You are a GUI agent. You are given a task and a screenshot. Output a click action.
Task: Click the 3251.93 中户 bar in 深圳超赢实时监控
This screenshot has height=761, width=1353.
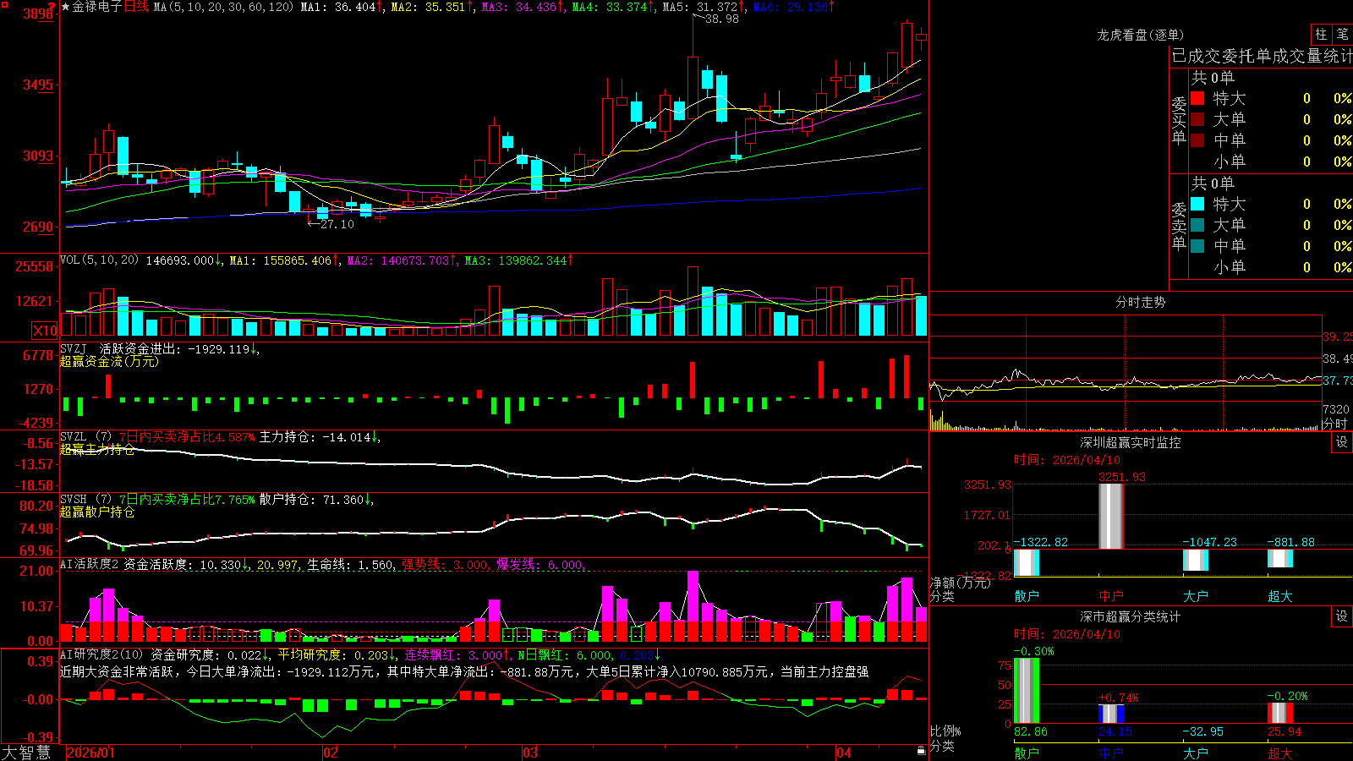[1111, 516]
